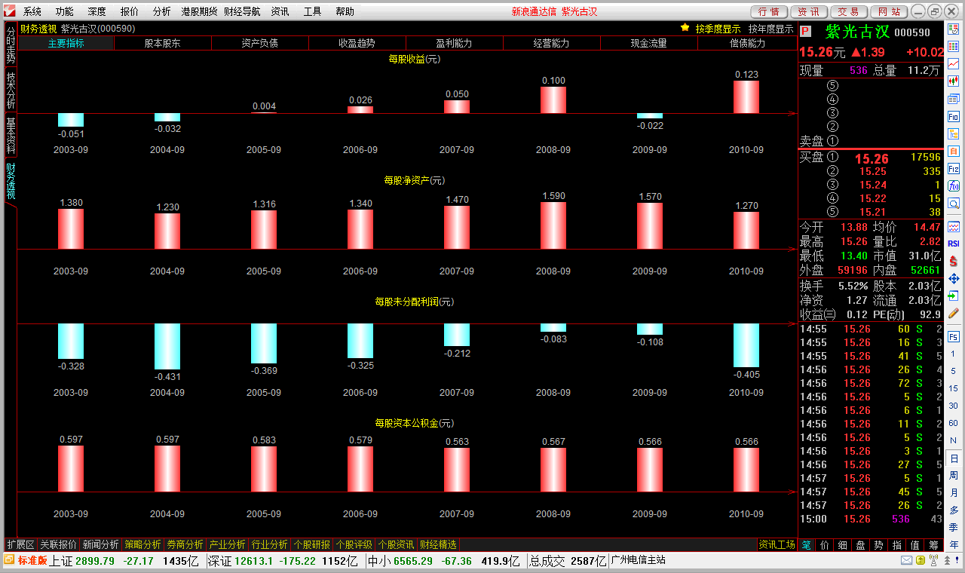Screen dimensions: 965x573
Task: Click the 上证 index value 2899.79
Action: pos(95,561)
